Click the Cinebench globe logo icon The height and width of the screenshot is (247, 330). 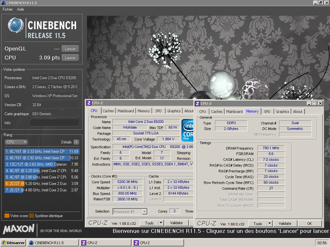click(15, 25)
